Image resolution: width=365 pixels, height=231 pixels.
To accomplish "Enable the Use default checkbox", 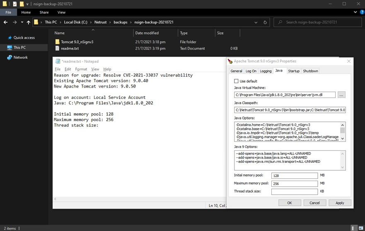I will click(x=236, y=81).
